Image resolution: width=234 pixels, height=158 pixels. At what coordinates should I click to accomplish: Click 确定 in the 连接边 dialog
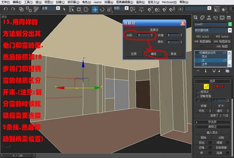154,54
